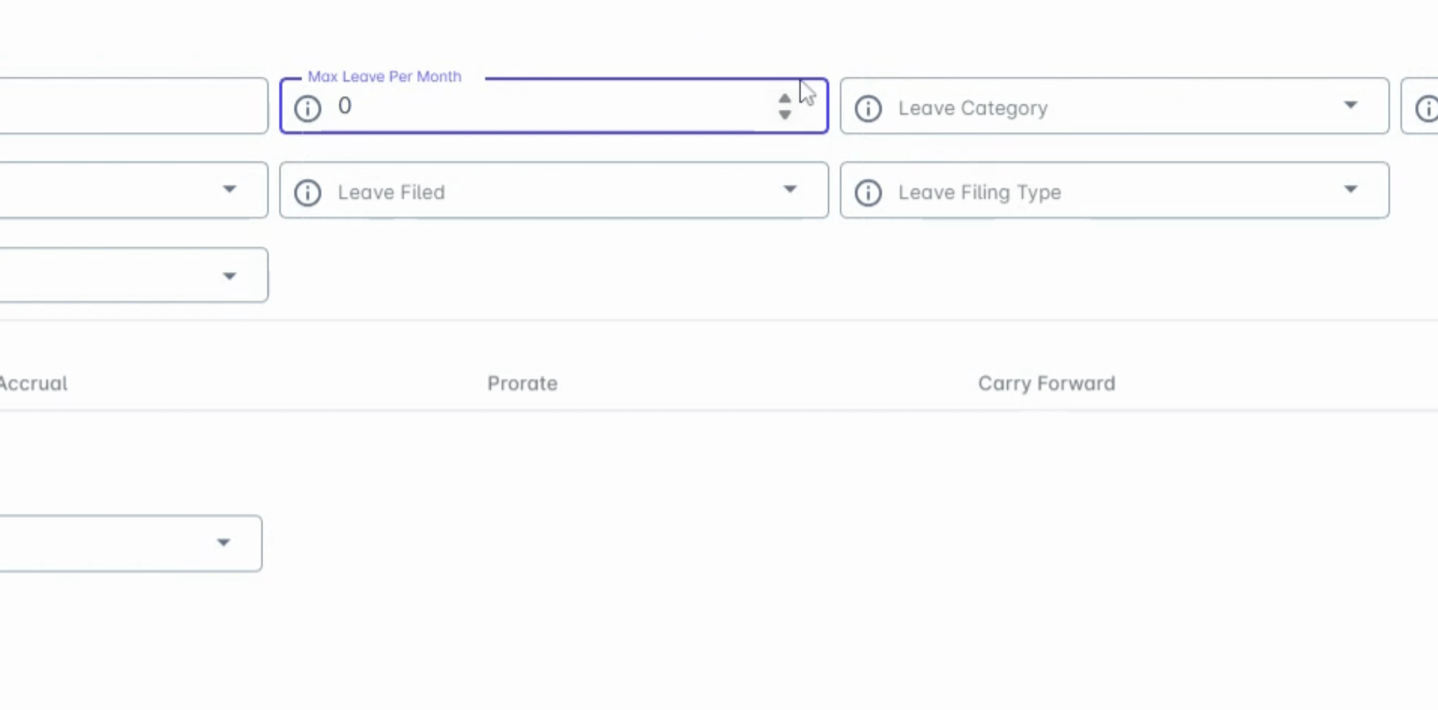
Task: Click the Max Leave Per Month floating label
Action: pos(384,77)
